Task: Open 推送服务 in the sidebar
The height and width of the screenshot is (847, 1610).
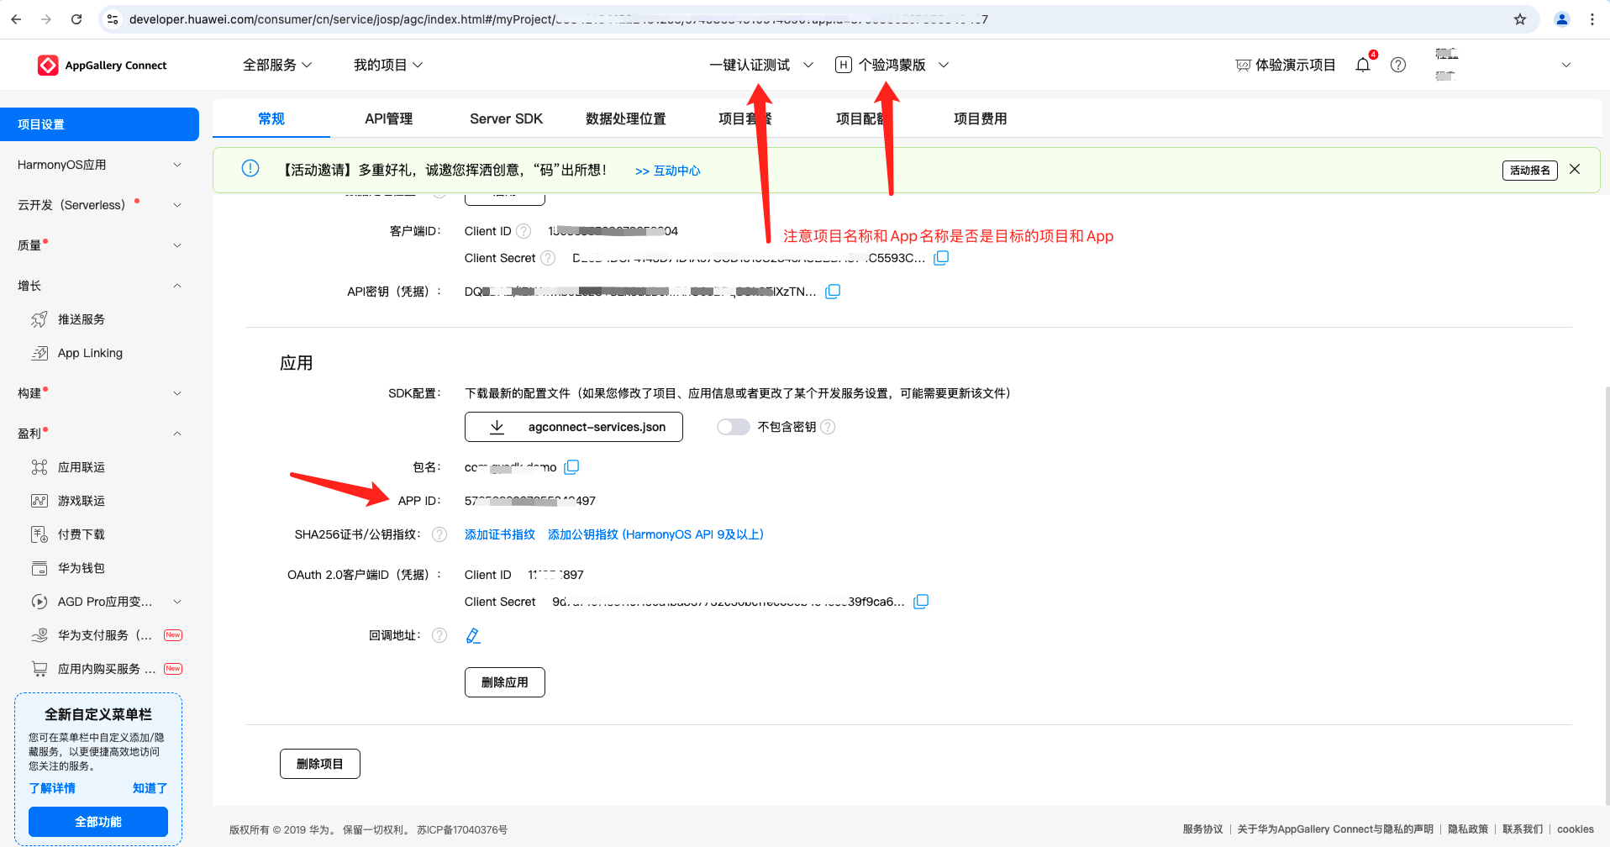Action: (x=82, y=319)
